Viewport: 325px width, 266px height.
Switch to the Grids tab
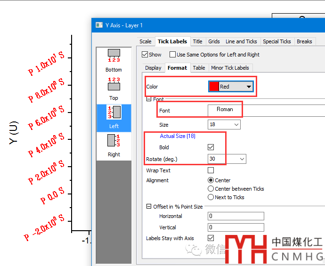[214, 41]
